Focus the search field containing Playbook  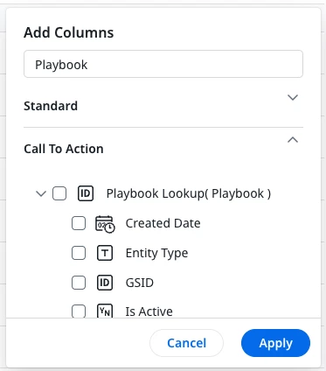[163, 64]
